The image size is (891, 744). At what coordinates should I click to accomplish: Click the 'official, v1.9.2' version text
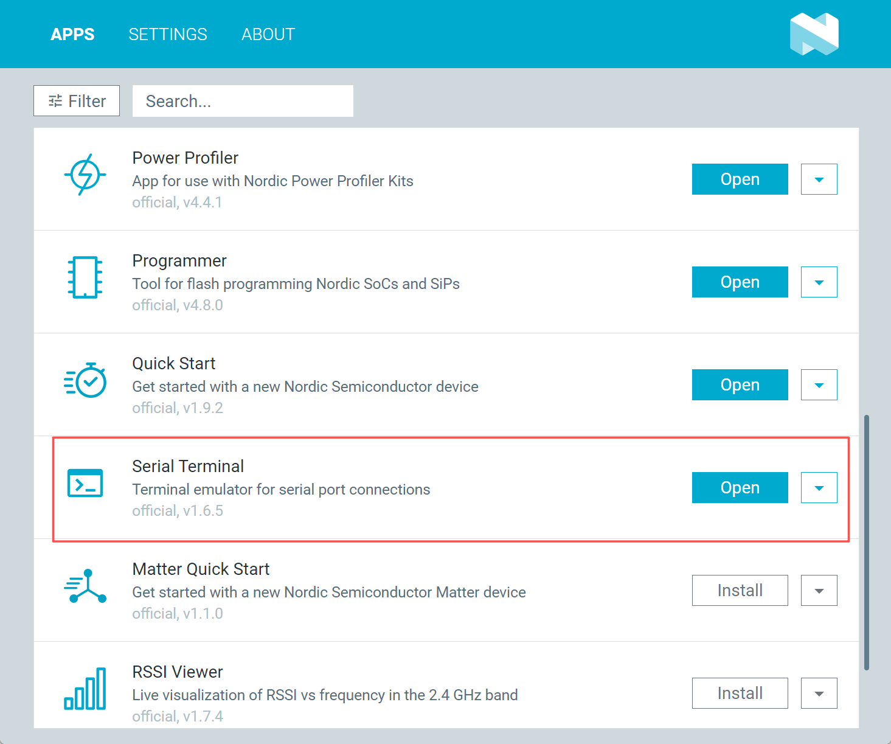(x=178, y=408)
